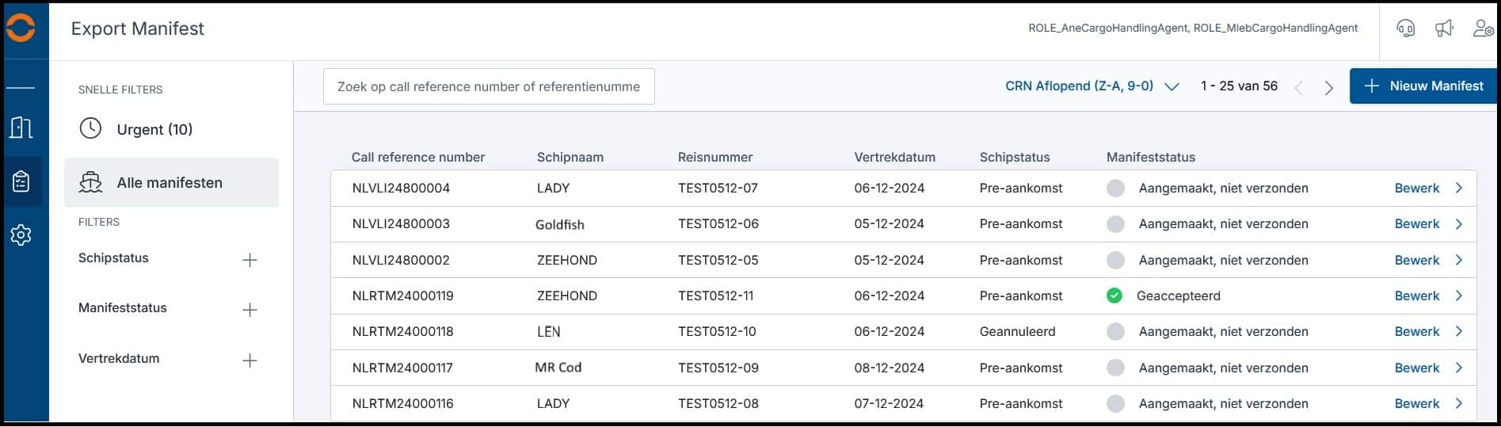Go to next page of results
This screenshot has width=1501, height=427.
point(1328,88)
